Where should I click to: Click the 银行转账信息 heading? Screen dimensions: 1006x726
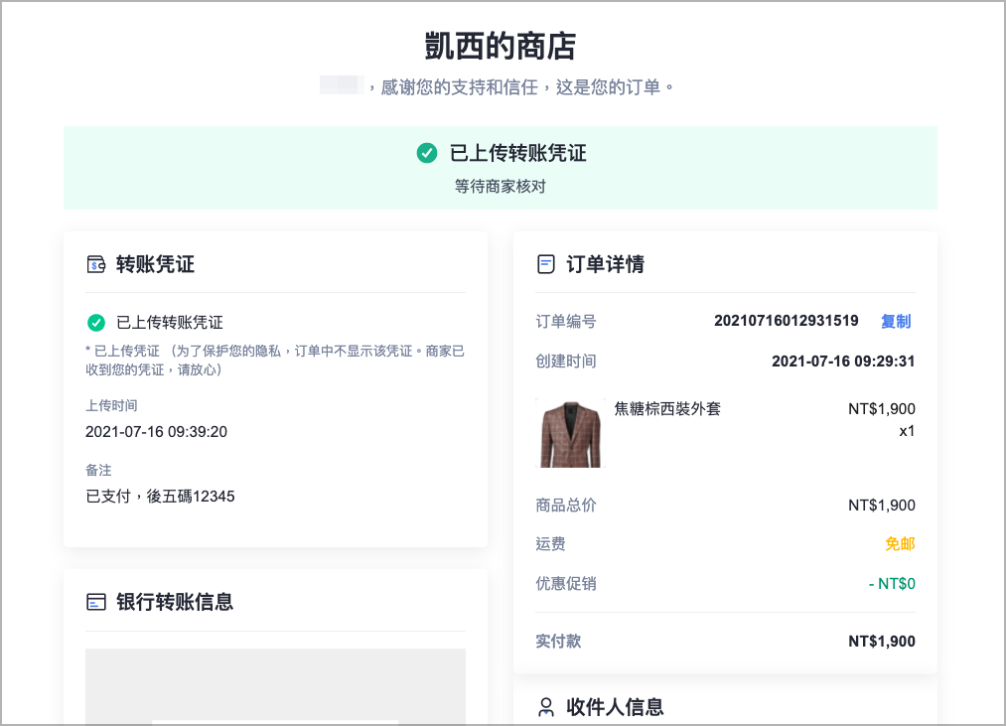click(x=175, y=602)
